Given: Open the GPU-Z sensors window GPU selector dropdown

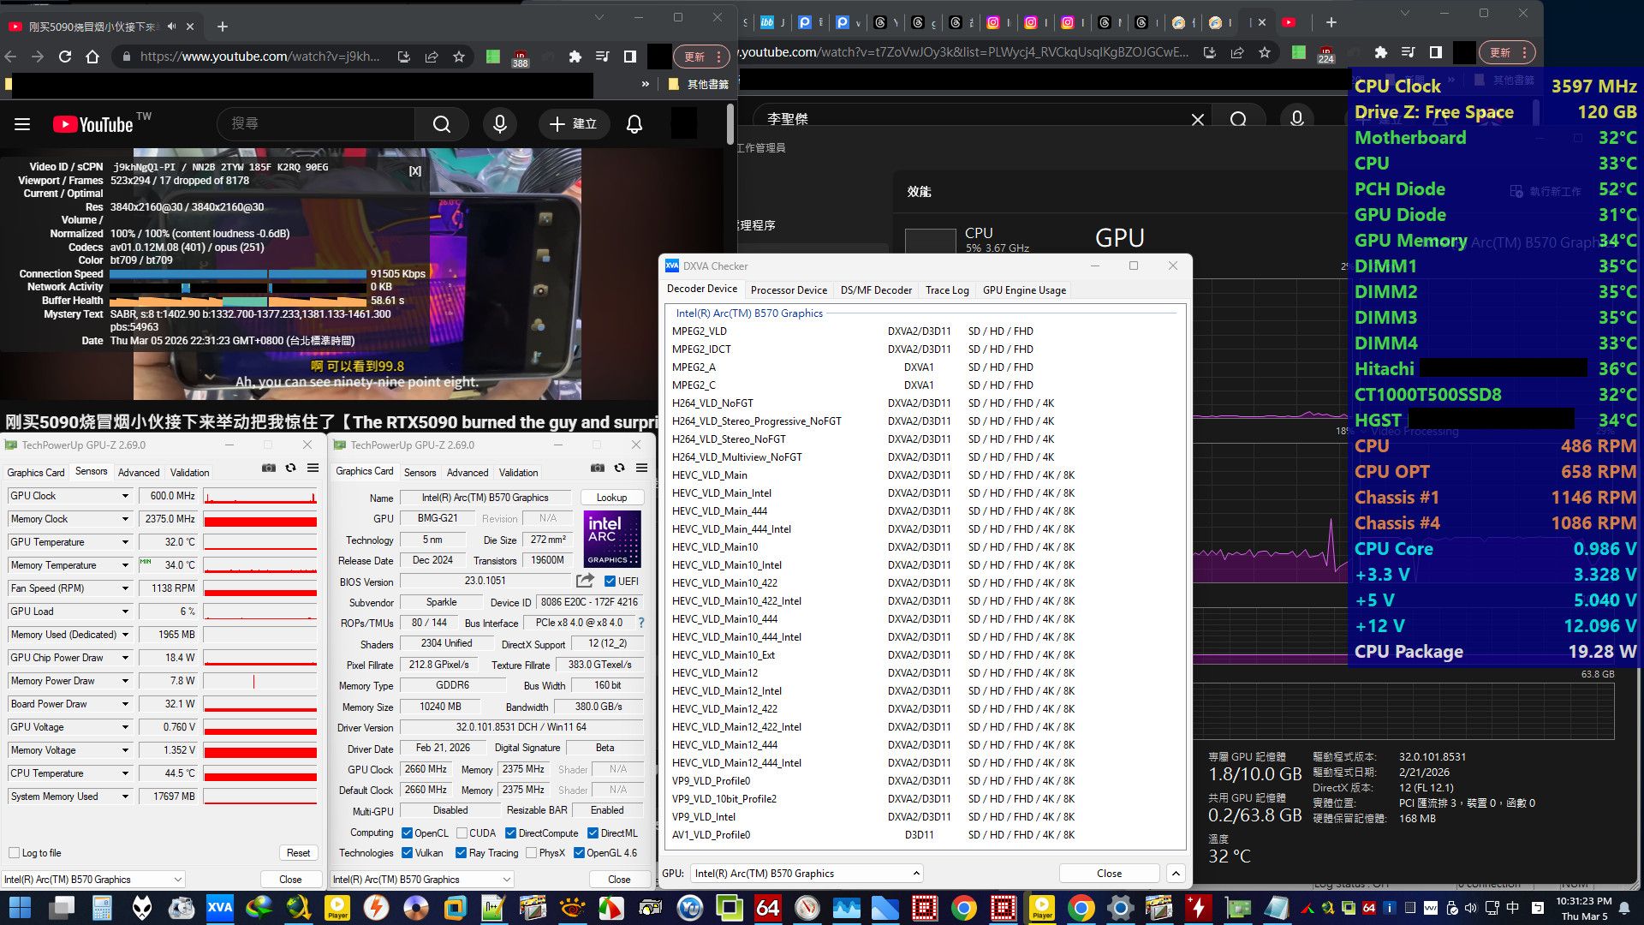Looking at the screenshot, I should click(x=92, y=880).
